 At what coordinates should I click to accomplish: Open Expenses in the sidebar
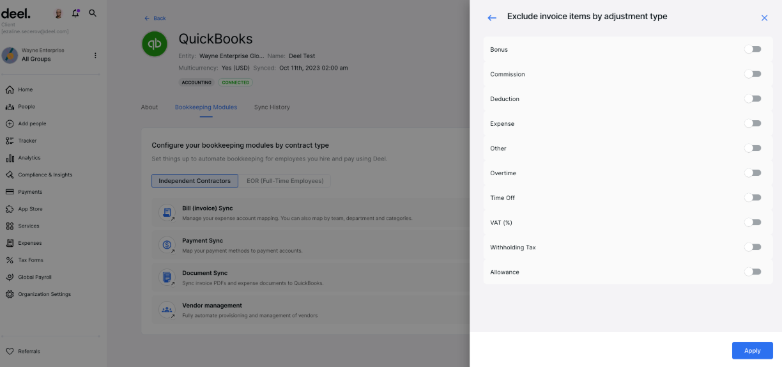coord(30,243)
